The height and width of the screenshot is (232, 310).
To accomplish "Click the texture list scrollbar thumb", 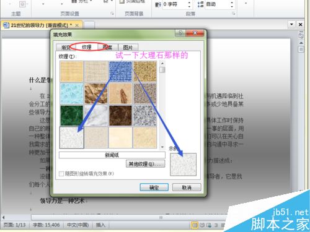I will (162, 70).
